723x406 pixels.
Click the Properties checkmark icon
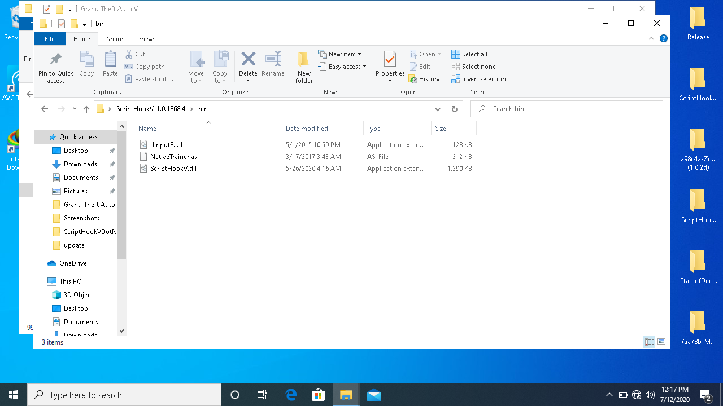pyautogui.click(x=390, y=60)
